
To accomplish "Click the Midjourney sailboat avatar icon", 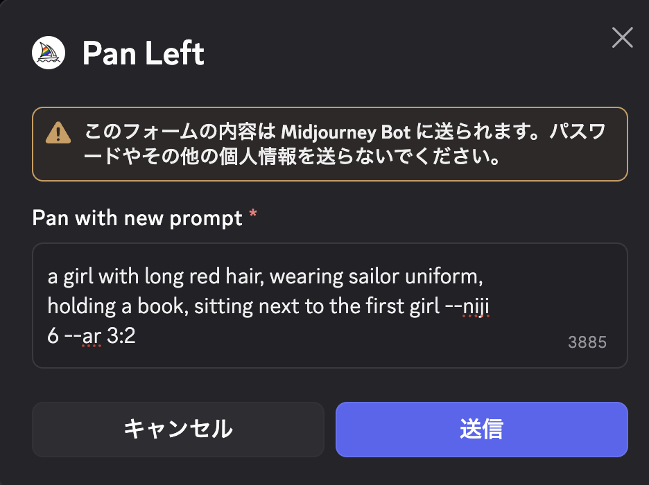I will 49,53.
